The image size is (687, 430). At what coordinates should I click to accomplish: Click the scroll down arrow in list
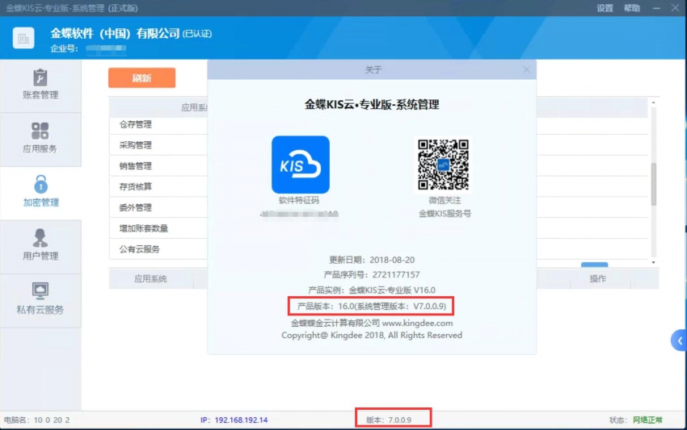654,262
